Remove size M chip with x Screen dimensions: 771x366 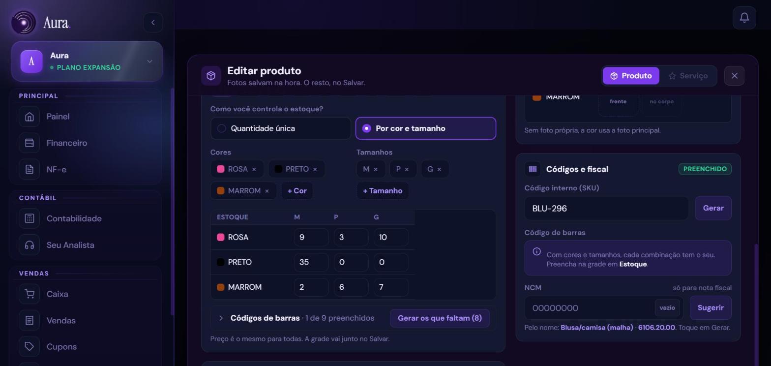coord(375,169)
